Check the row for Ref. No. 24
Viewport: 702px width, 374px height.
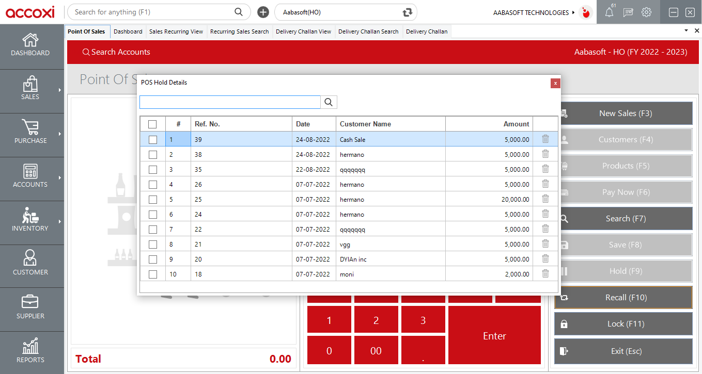coord(152,214)
